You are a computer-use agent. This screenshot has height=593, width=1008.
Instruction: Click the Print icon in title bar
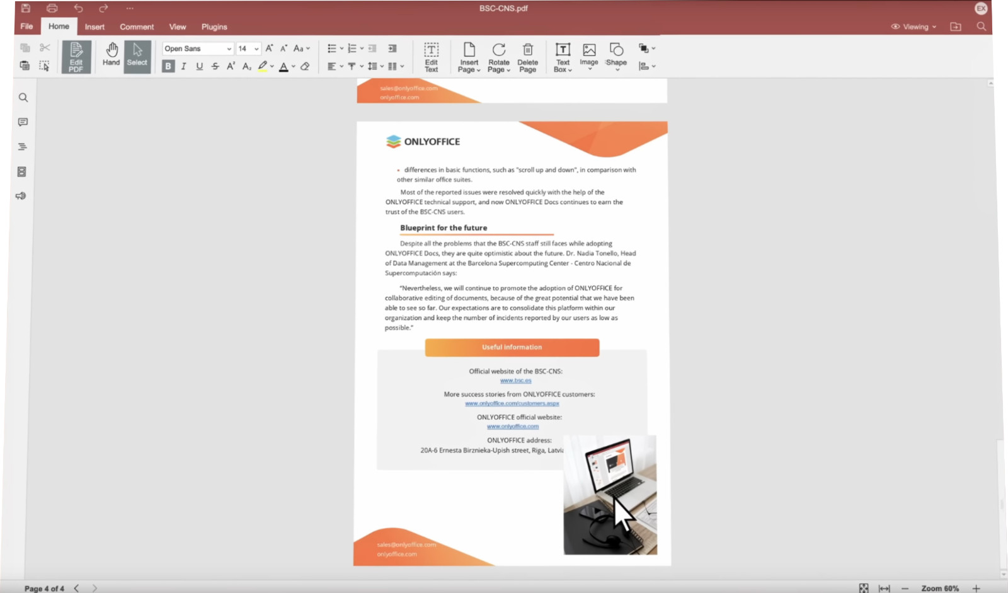pos(52,8)
